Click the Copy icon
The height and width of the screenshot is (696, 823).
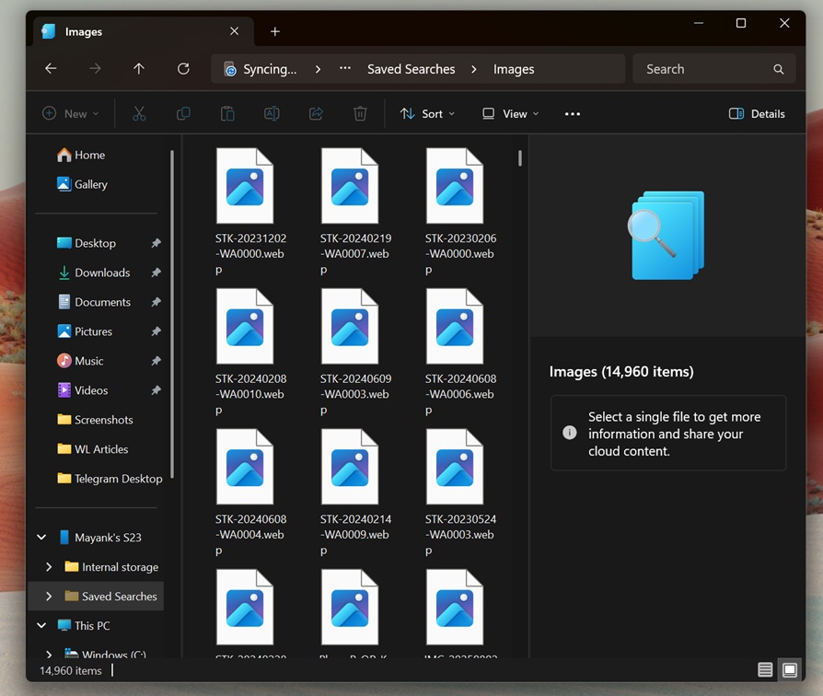183,113
